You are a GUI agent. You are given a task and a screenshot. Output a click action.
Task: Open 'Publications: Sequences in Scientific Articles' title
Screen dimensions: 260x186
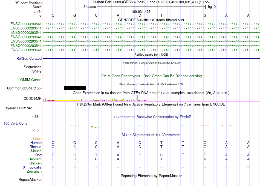[x=151, y=63]
